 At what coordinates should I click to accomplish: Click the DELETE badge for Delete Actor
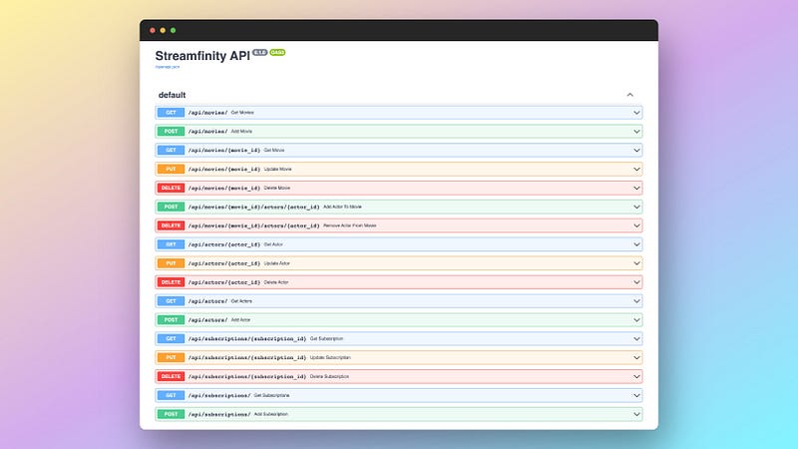[171, 282]
